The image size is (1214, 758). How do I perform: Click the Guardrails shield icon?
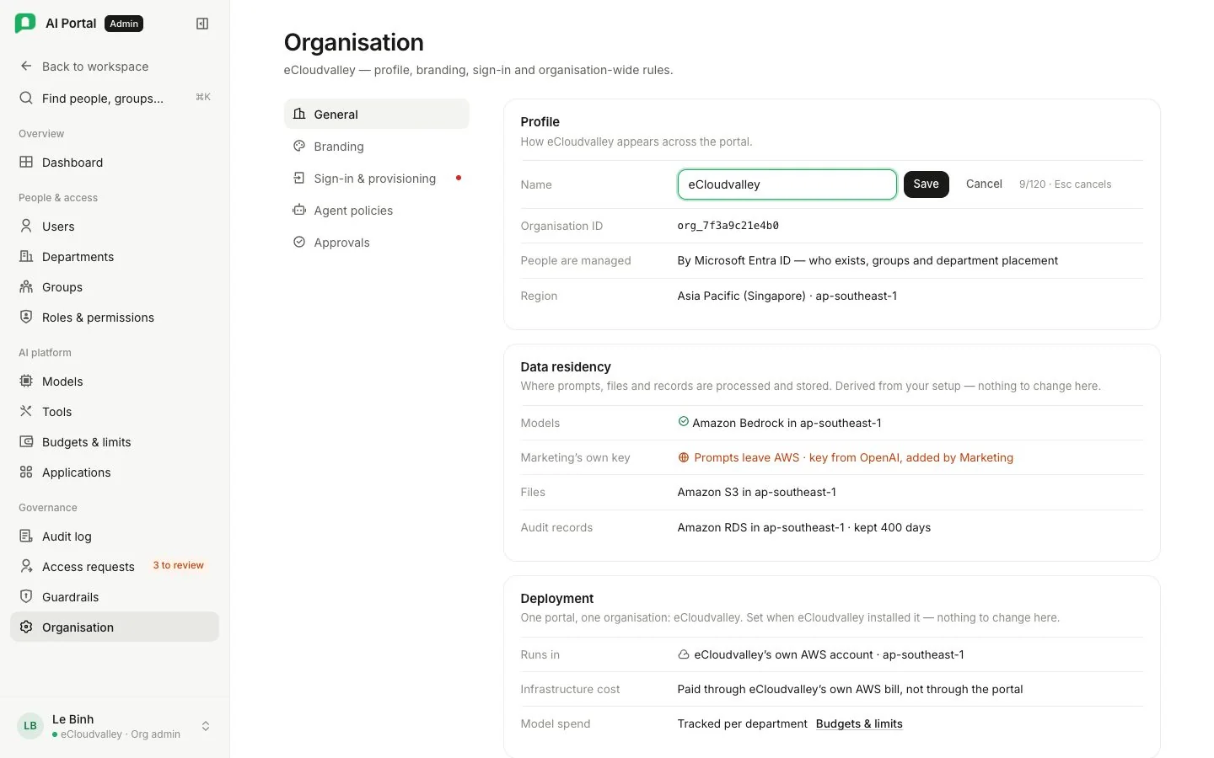pyautogui.click(x=26, y=596)
